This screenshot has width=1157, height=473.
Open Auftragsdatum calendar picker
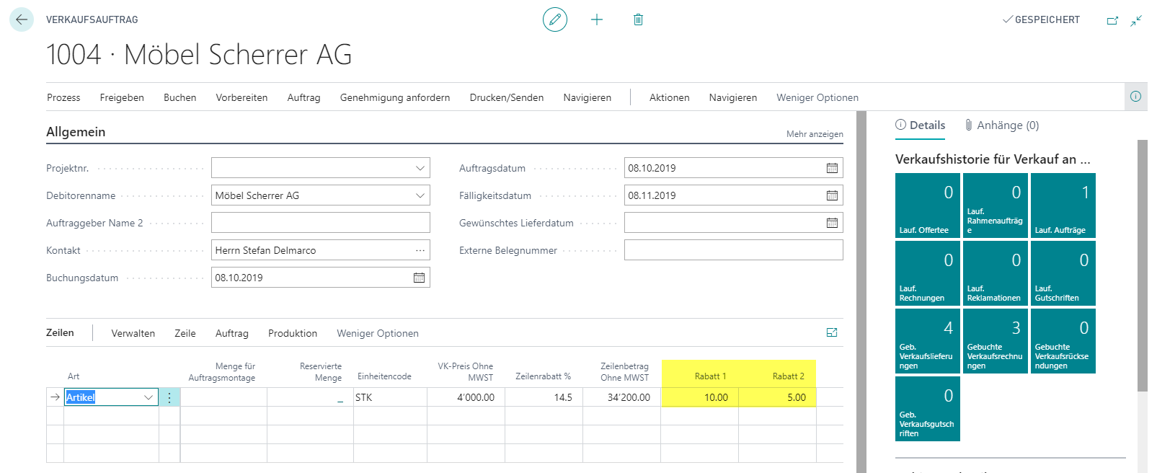coord(832,168)
